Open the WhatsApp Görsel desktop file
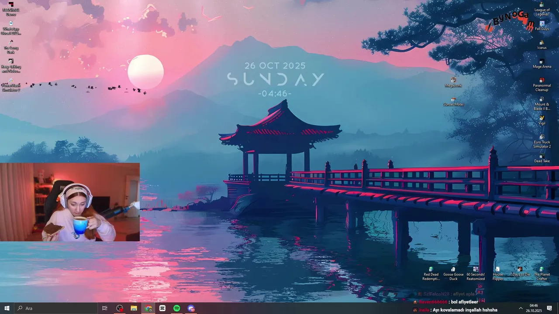Viewport: 559px width, 314px height. (x=11, y=28)
